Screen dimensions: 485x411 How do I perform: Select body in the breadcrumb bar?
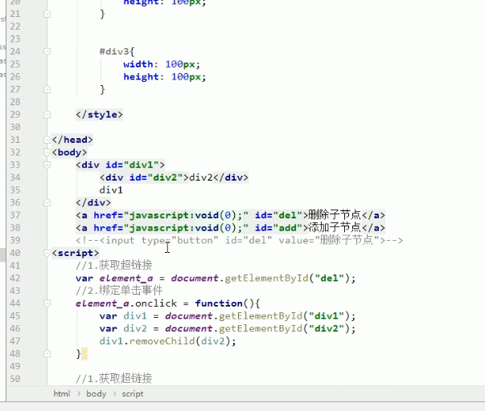pyautogui.click(x=97, y=393)
